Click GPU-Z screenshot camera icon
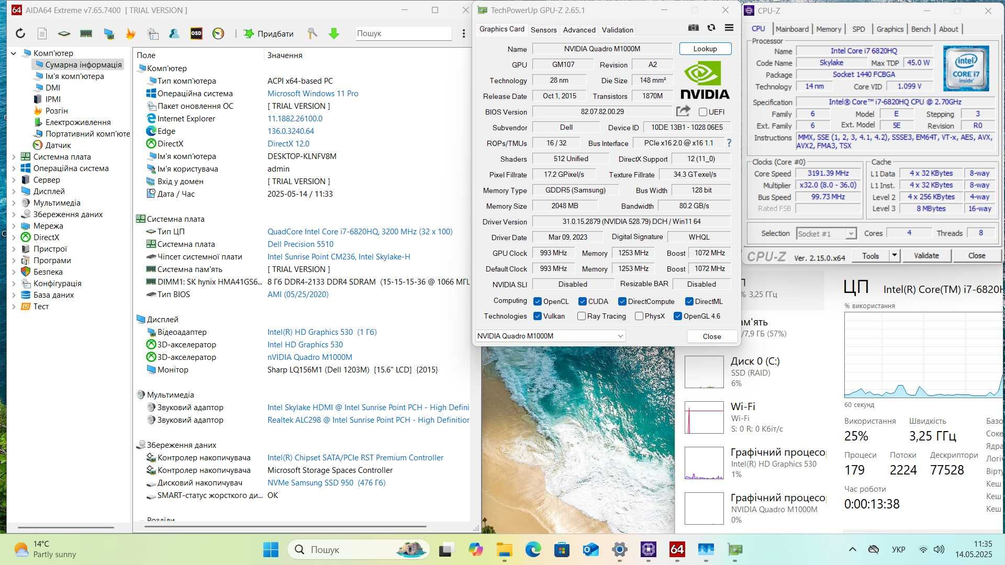This screenshot has width=1005, height=565. 694,28
